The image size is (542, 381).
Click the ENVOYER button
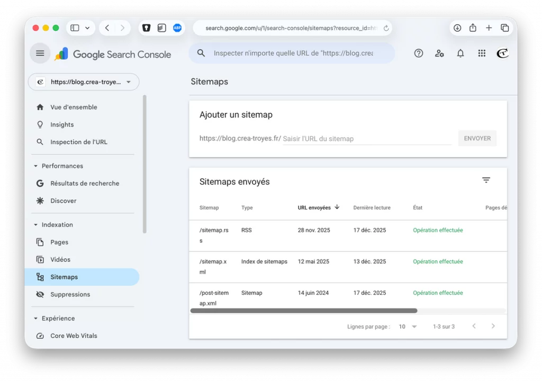tap(477, 138)
